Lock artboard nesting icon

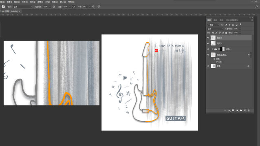(223, 33)
